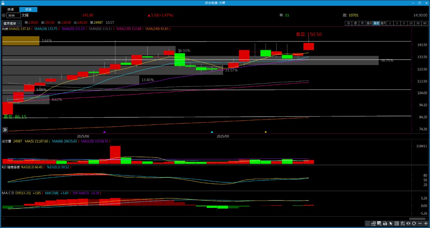Print the chart using printer icon
430x228 pixels.
pos(385,223)
